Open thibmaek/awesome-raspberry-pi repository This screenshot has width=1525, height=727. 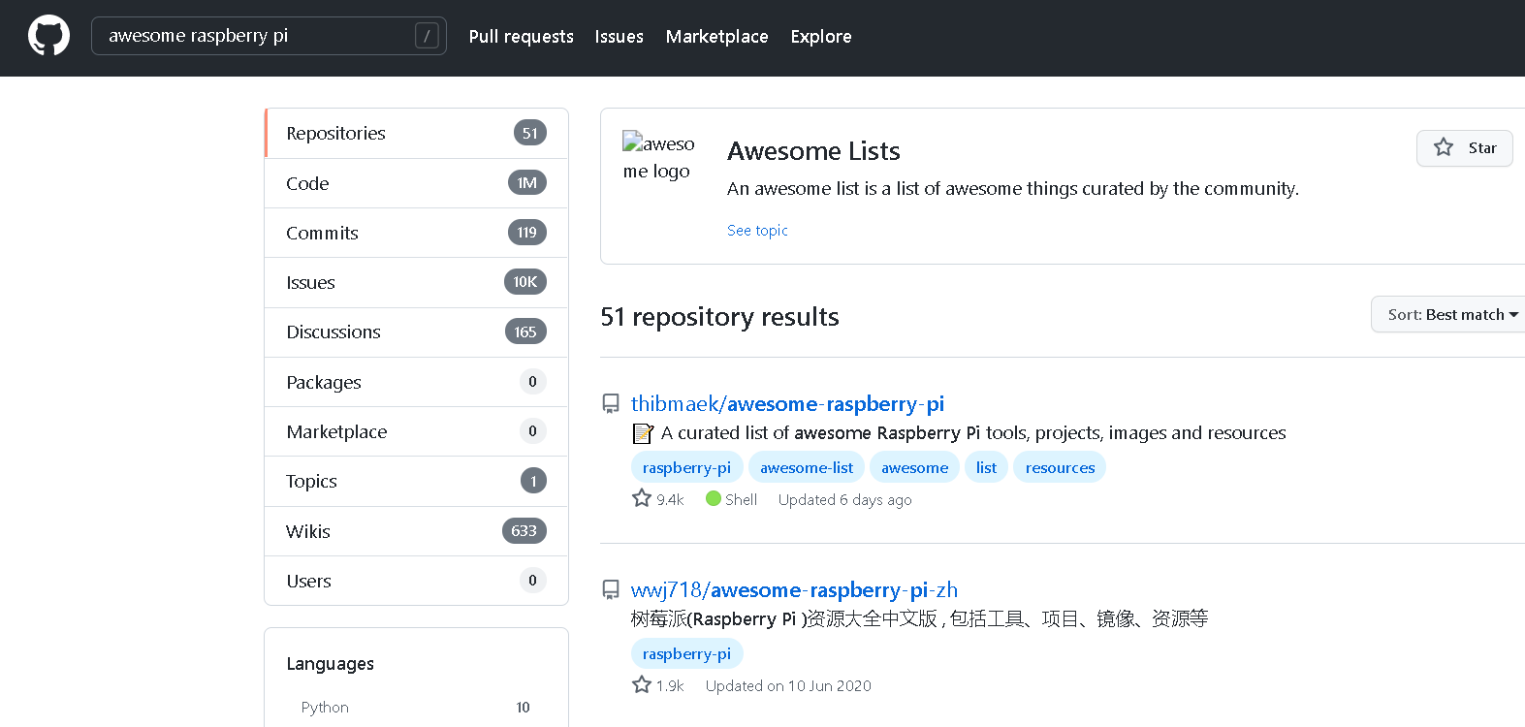click(x=787, y=403)
